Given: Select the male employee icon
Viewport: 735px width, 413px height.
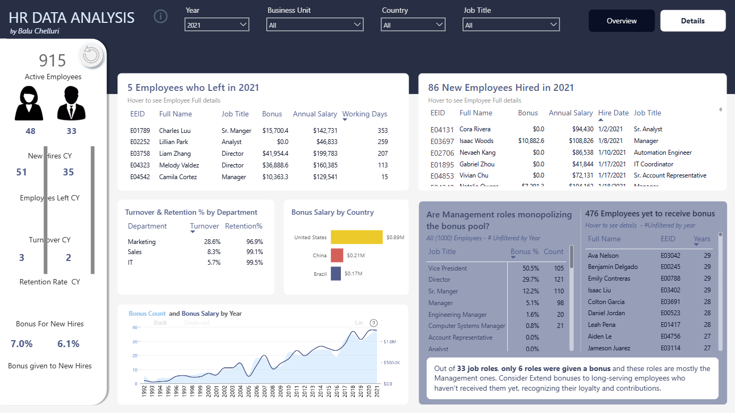Looking at the screenshot, I should 71,104.
